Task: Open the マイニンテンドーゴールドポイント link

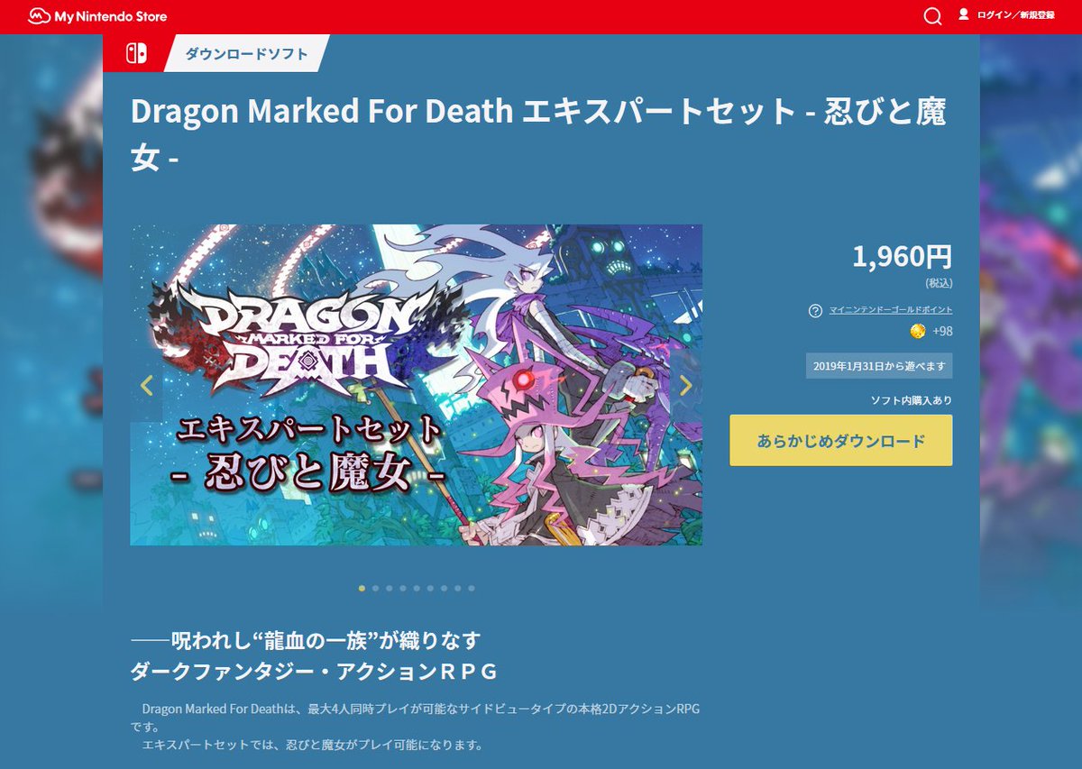Action: 891,310
